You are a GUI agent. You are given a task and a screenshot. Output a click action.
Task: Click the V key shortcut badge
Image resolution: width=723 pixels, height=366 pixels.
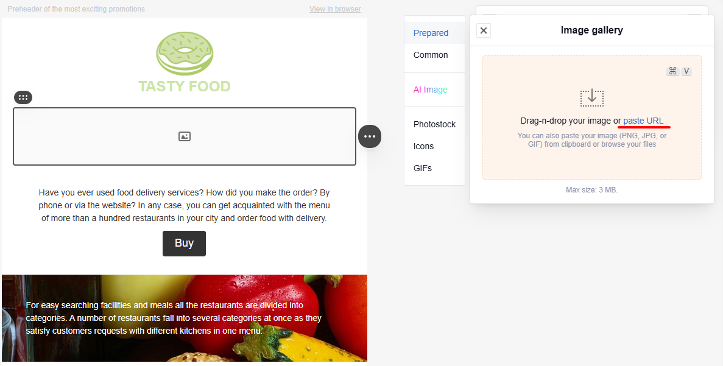point(686,71)
